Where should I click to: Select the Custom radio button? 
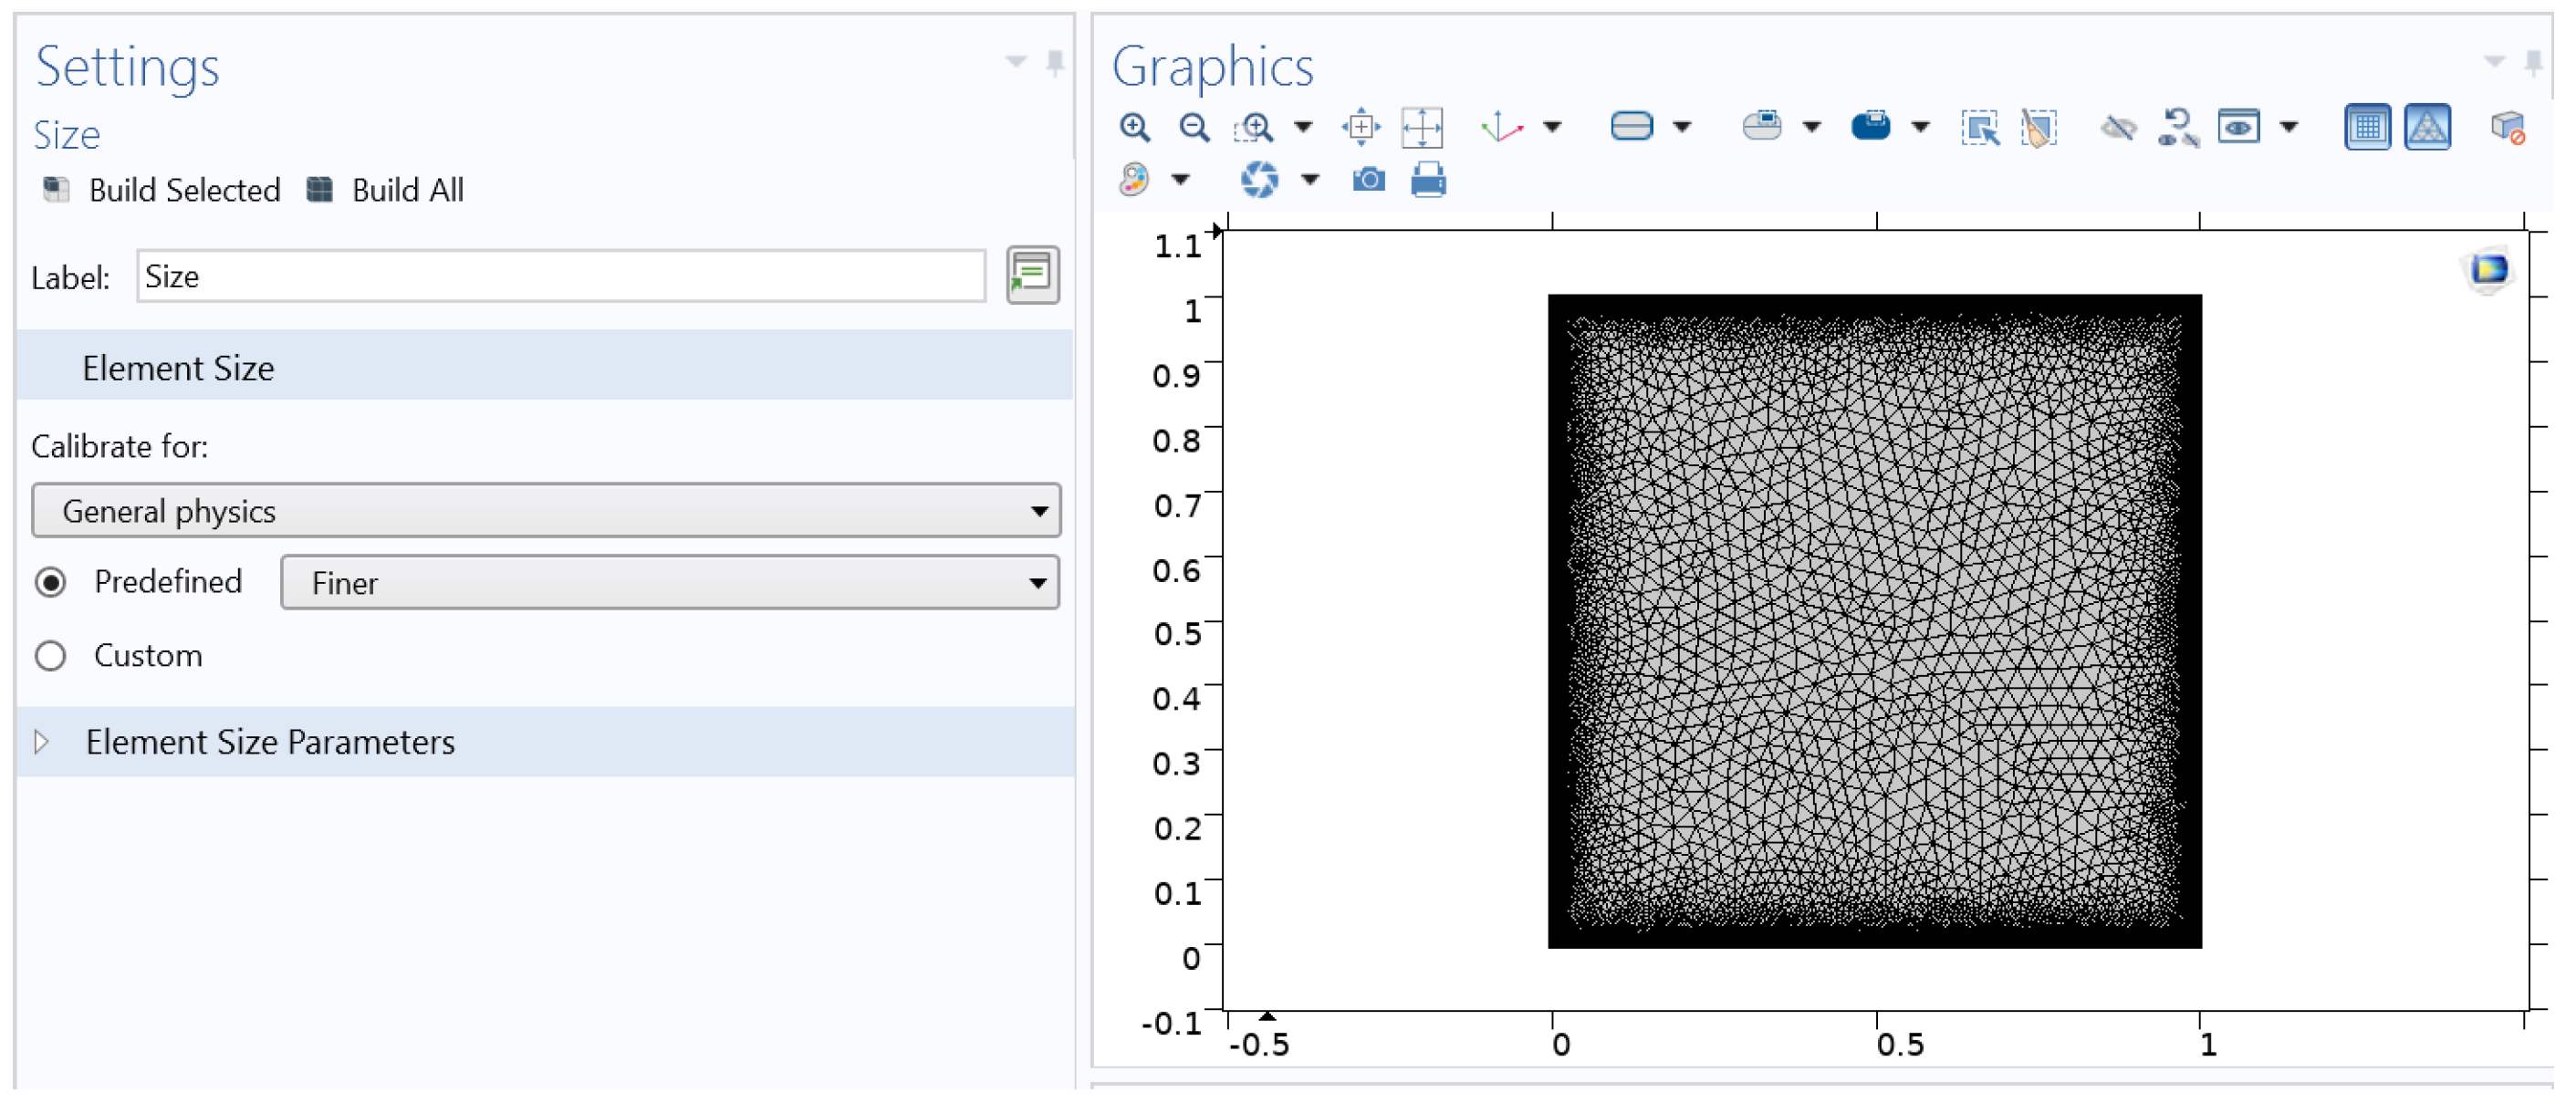(51, 656)
